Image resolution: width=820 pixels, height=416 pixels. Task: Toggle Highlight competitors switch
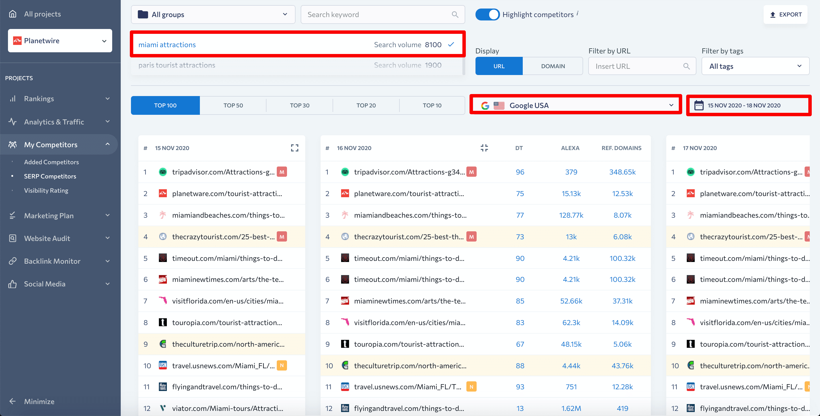pyautogui.click(x=487, y=14)
